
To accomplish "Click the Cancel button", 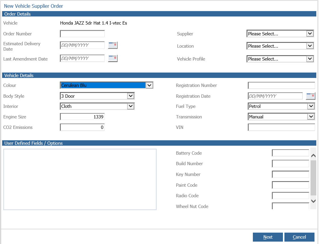I will click(x=299, y=237).
